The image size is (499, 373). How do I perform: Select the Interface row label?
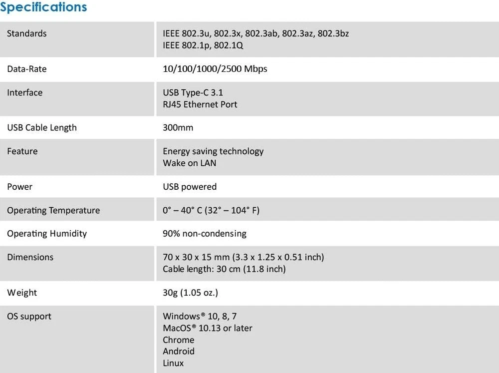click(x=25, y=92)
